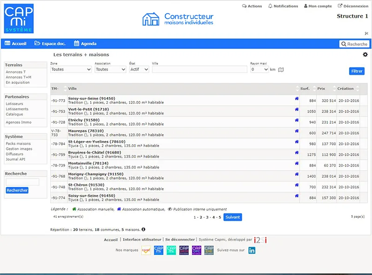Click the house icon for Soisy-sur-Seine -91-774
The height and width of the screenshot is (275, 372).
click(297, 196)
